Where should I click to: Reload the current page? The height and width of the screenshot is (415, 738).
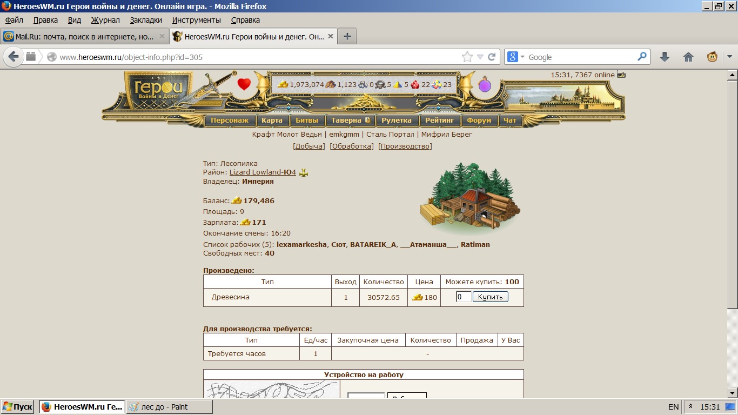492,57
